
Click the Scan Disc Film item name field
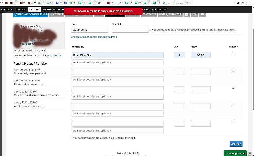pyautogui.click(x=117, y=55)
